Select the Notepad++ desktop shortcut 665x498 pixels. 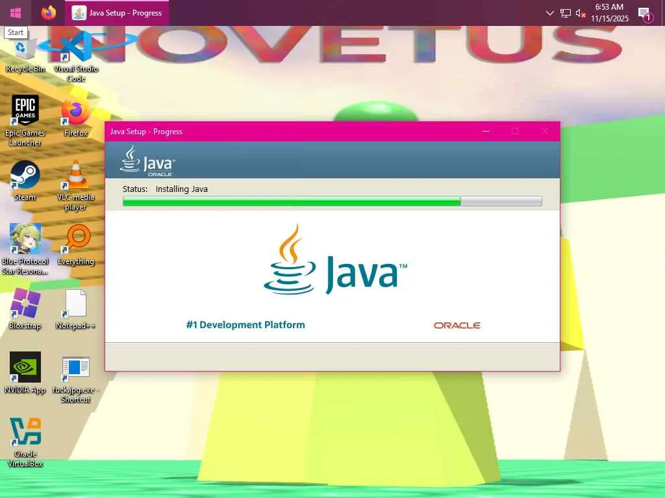coord(76,310)
